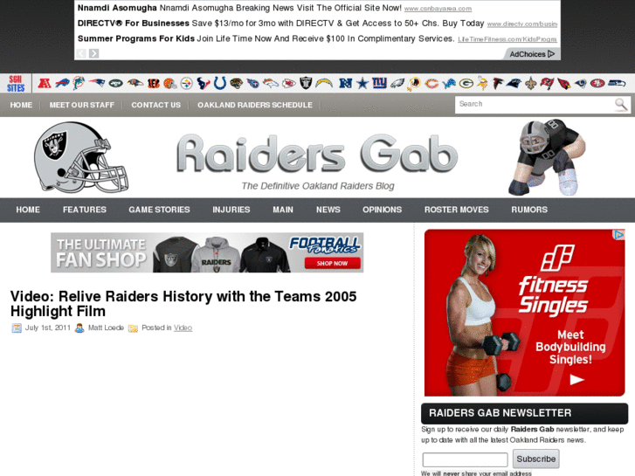
Task: Open the Buffalo Bills team icon
Action: pos(62,84)
